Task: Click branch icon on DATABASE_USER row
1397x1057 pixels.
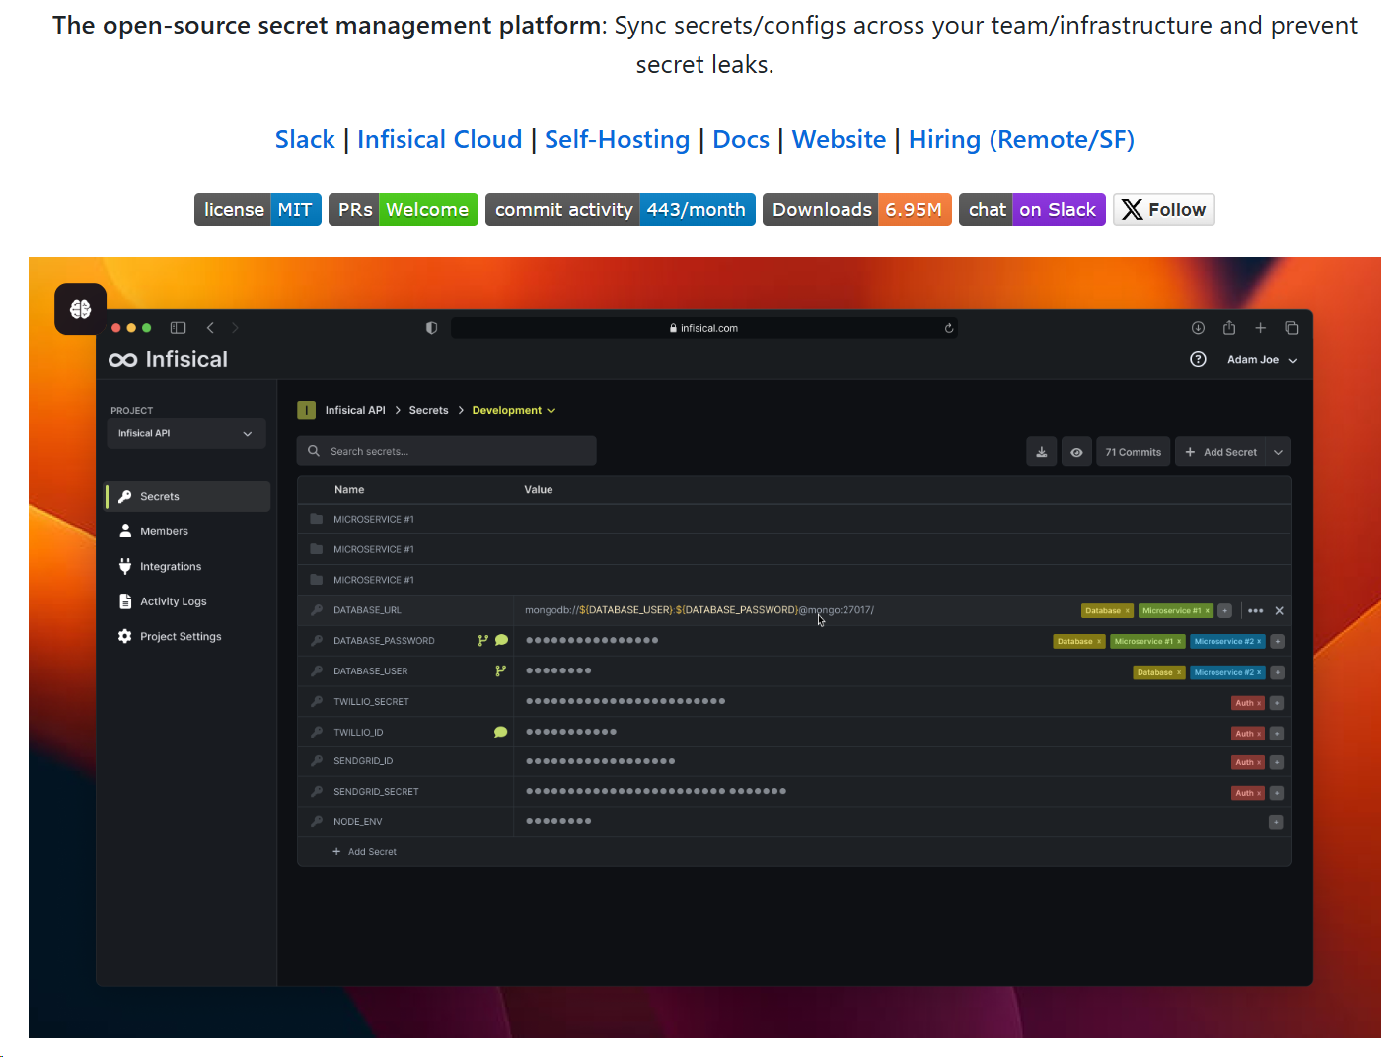Action: (500, 671)
